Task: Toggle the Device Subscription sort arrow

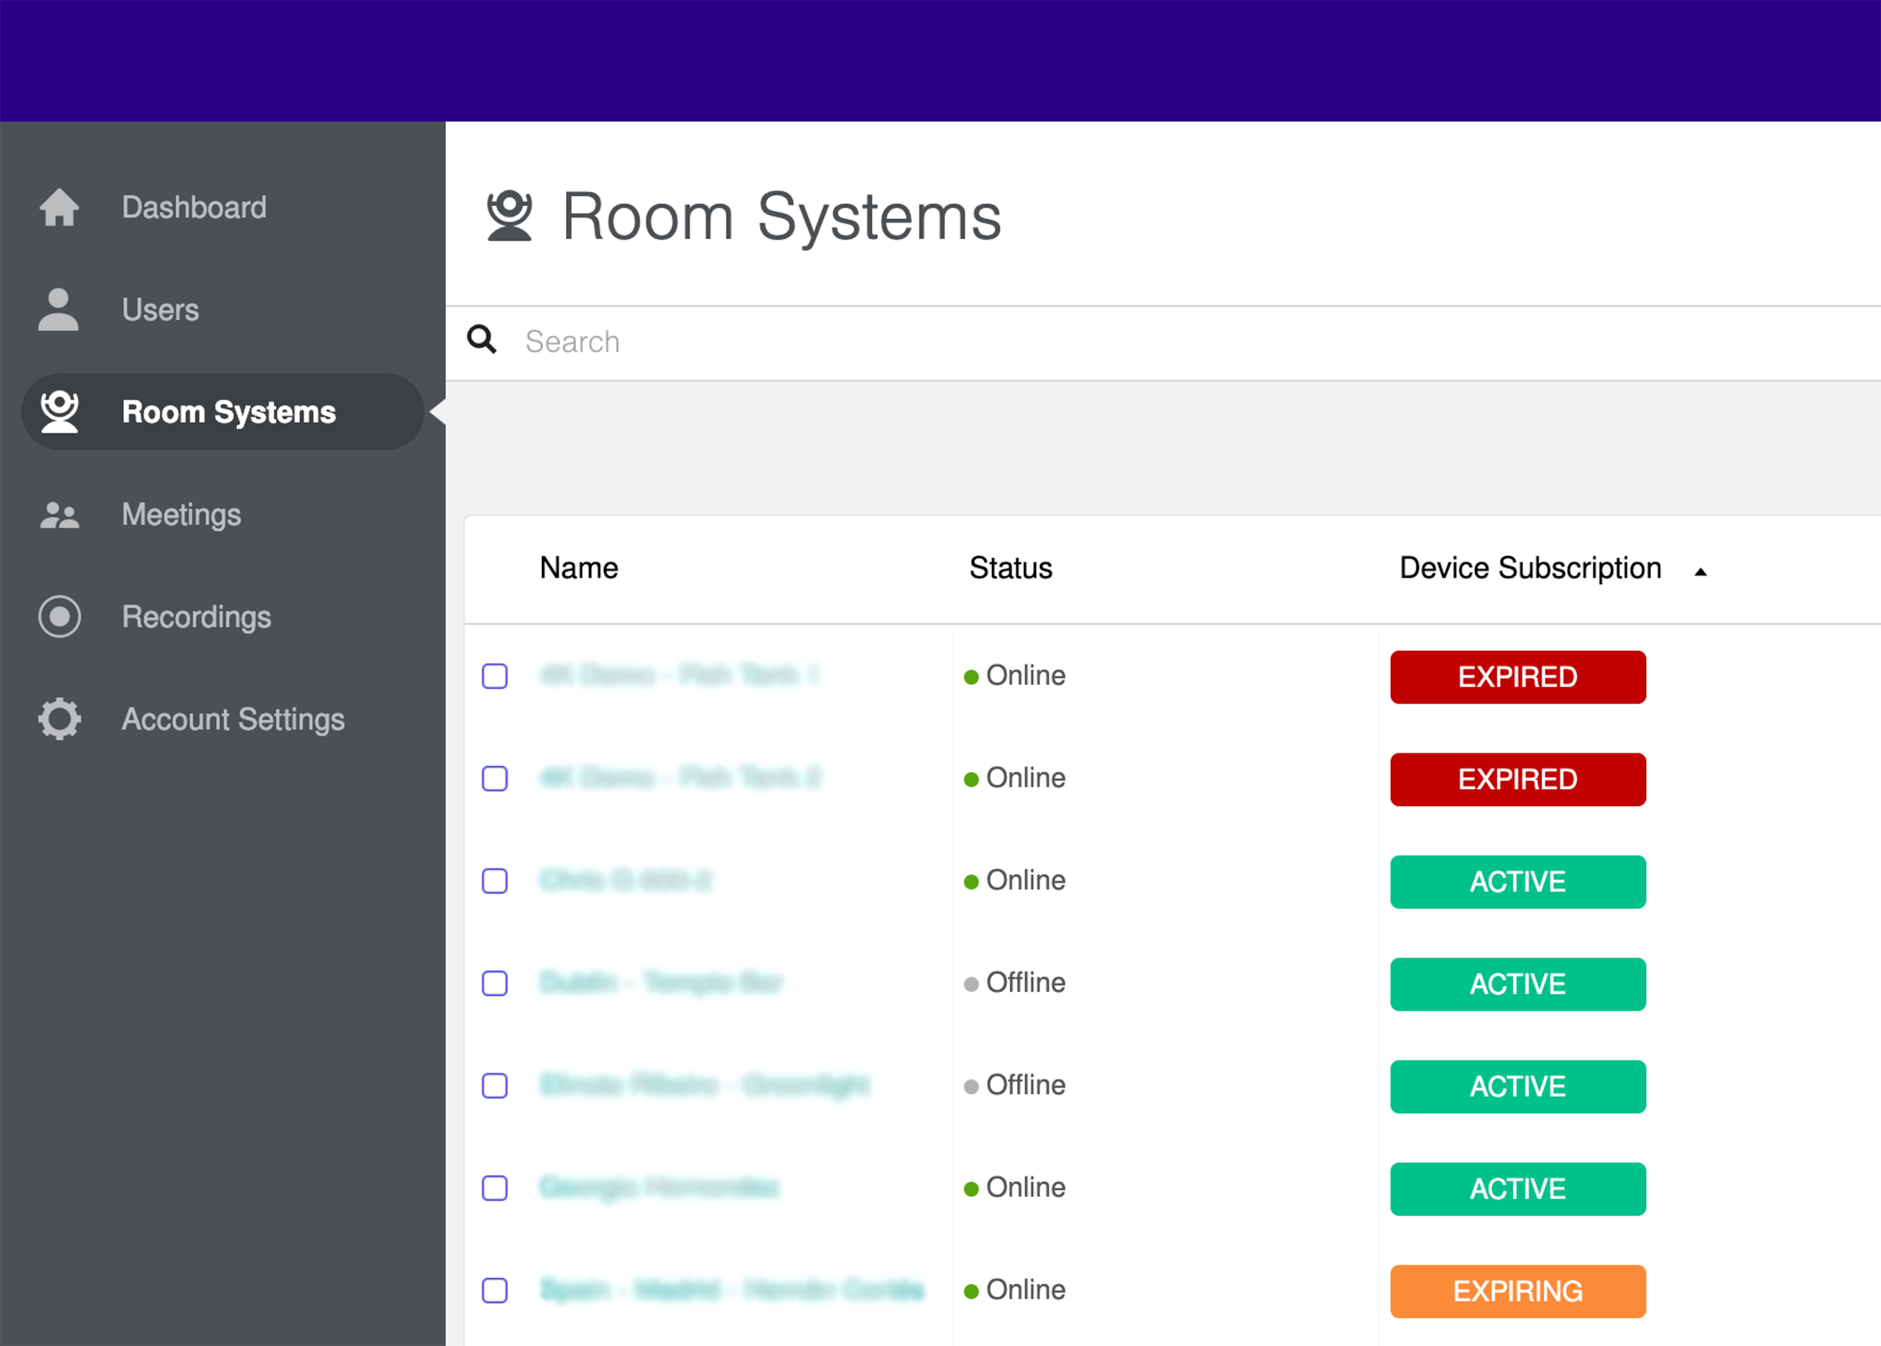Action: (x=1700, y=571)
